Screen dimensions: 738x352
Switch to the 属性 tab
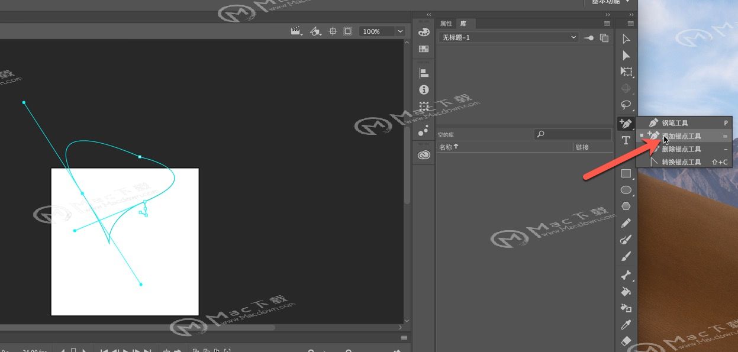tap(446, 24)
